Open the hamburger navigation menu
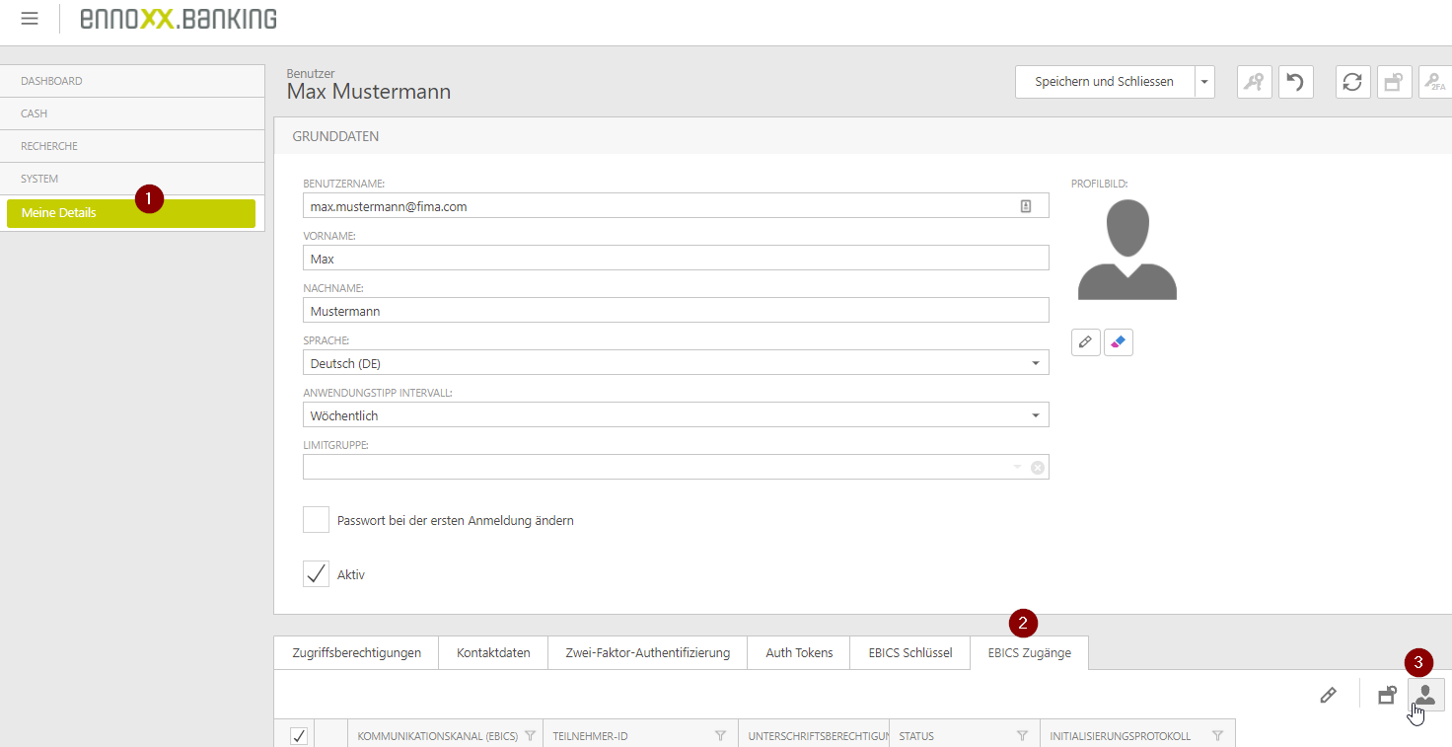Screen dimensions: 1452x747 30,19
